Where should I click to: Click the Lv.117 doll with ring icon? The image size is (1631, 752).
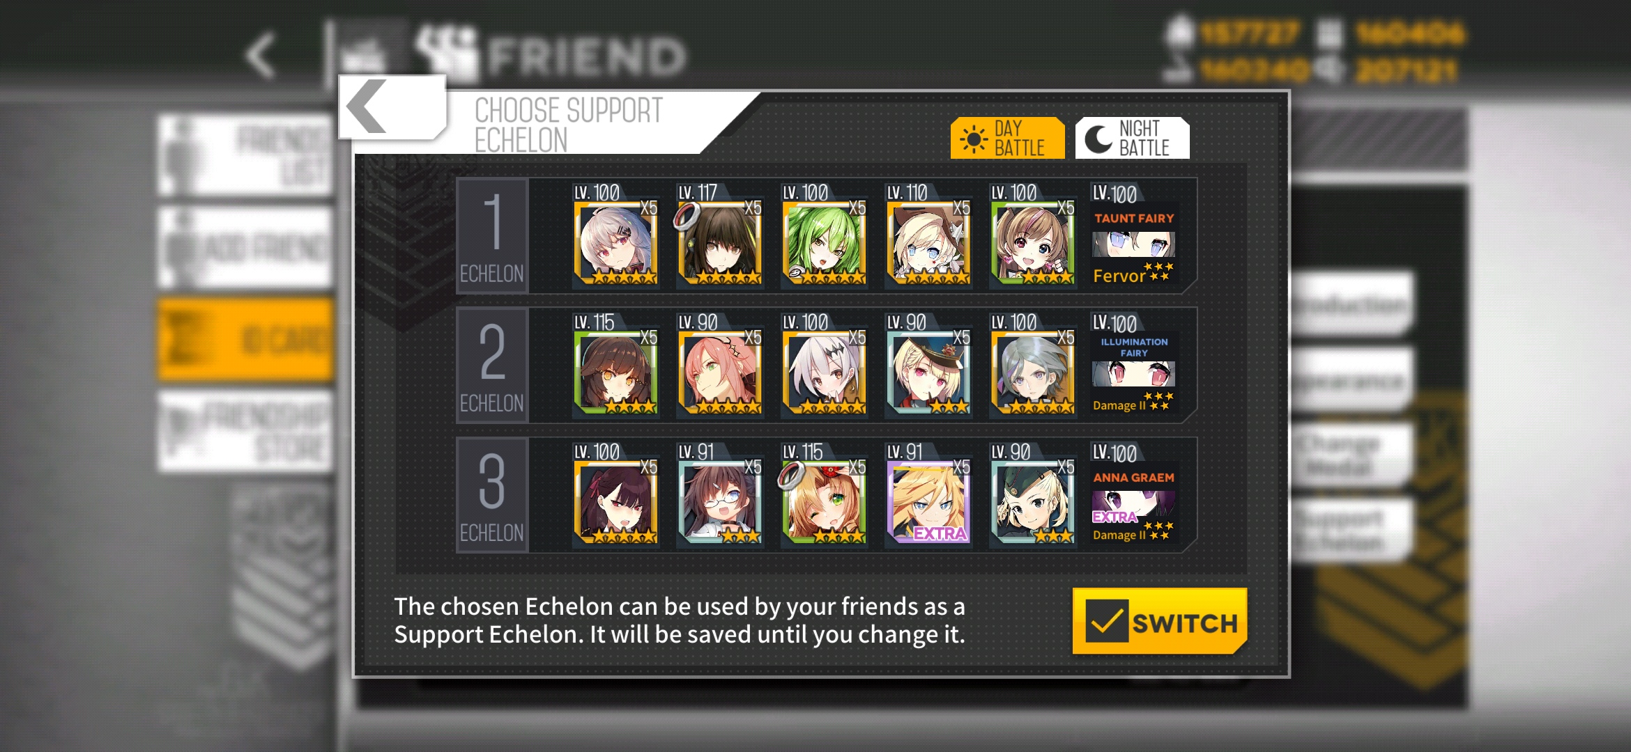[x=720, y=236]
